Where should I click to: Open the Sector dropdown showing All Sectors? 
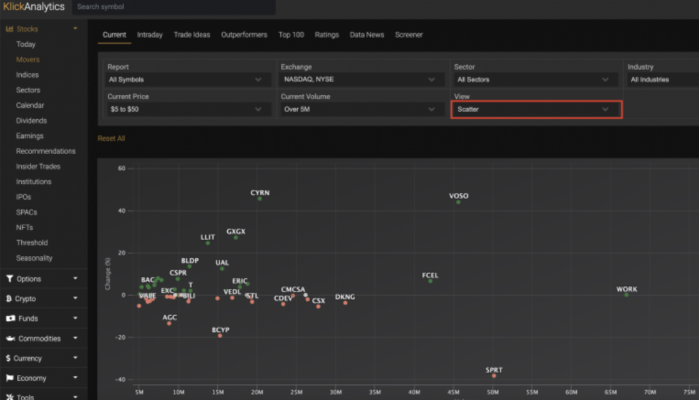tap(535, 79)
